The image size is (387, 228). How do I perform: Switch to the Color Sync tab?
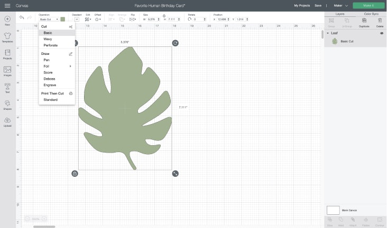371,14
